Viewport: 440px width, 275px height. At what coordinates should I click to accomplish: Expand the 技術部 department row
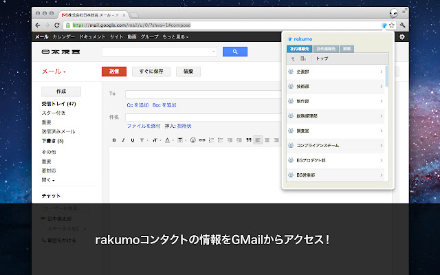click(335, 87)
